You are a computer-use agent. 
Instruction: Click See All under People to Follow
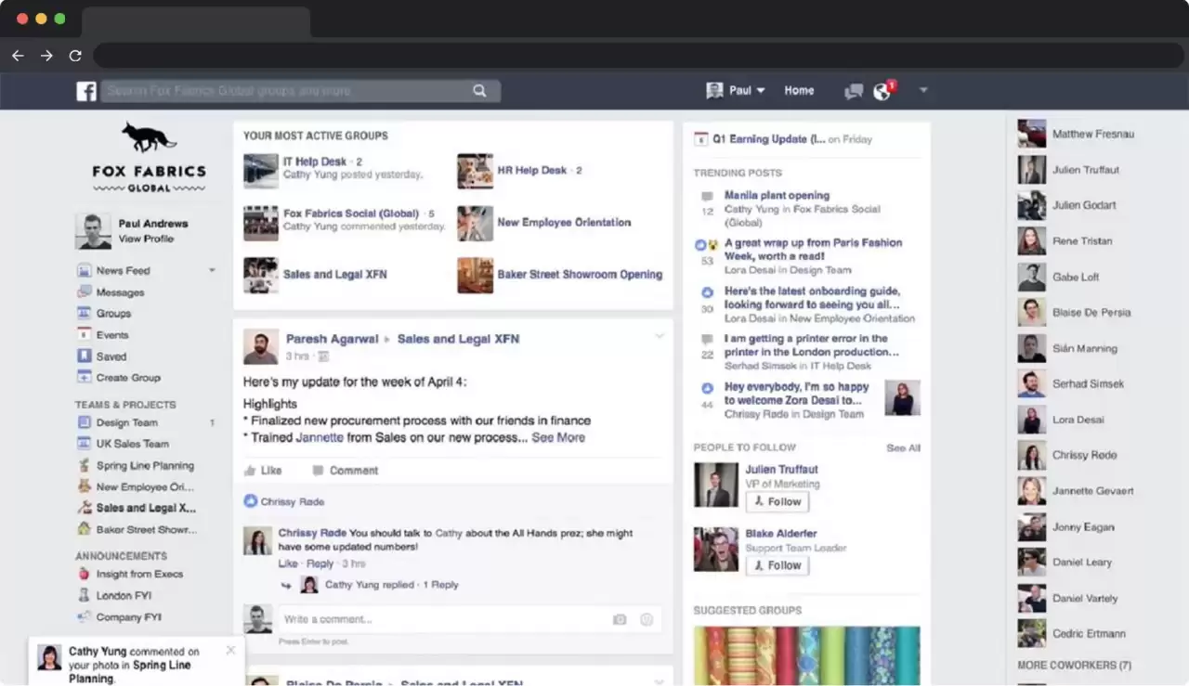click(902, 447)
